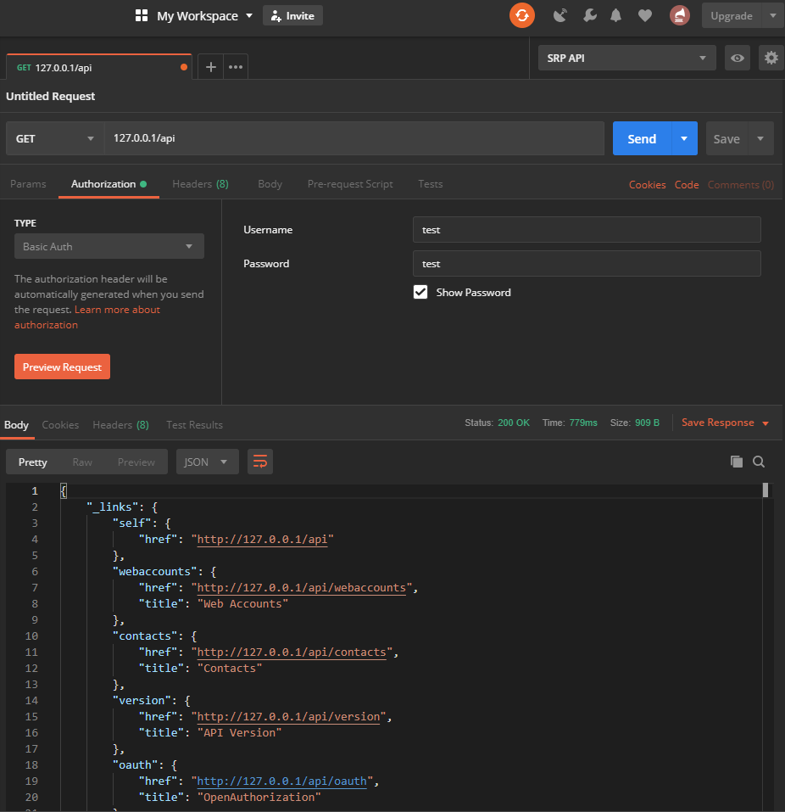Click the search icon in response
This screenshot has width=785, height=812.
pos(759,462)
